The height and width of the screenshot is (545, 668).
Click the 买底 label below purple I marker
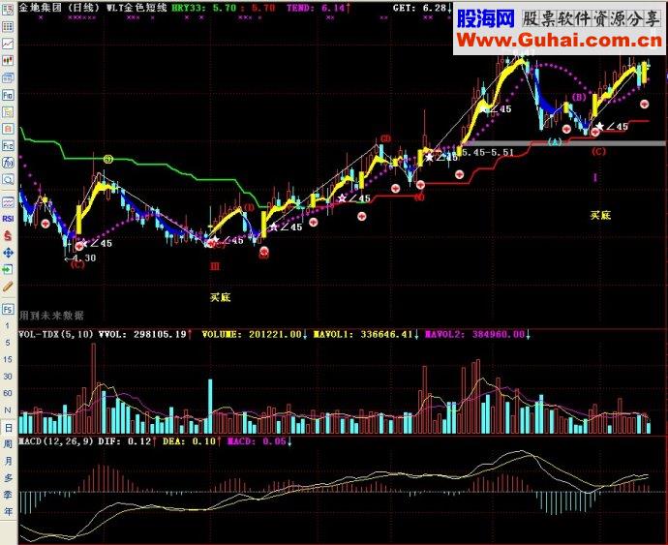600,215
